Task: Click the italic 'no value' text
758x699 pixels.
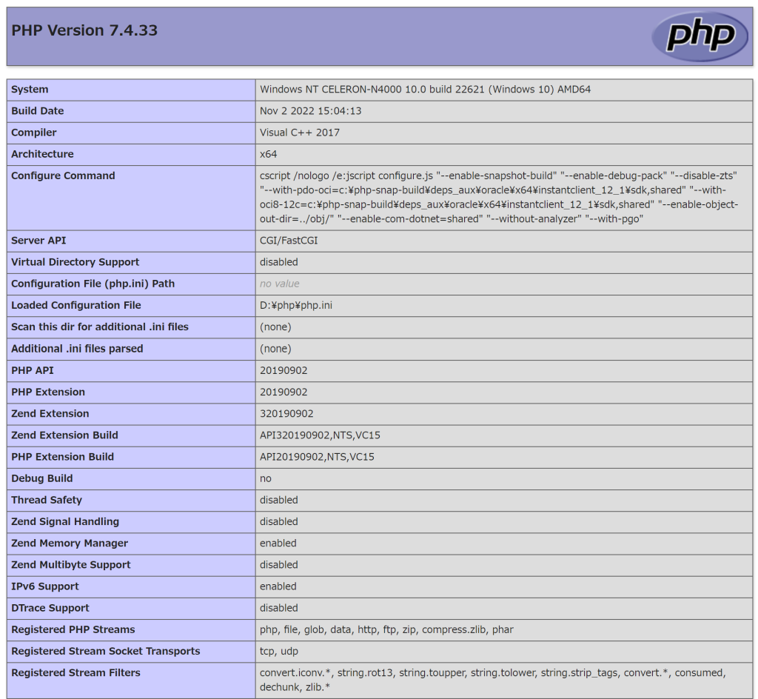Action: [x=279, y=284]
